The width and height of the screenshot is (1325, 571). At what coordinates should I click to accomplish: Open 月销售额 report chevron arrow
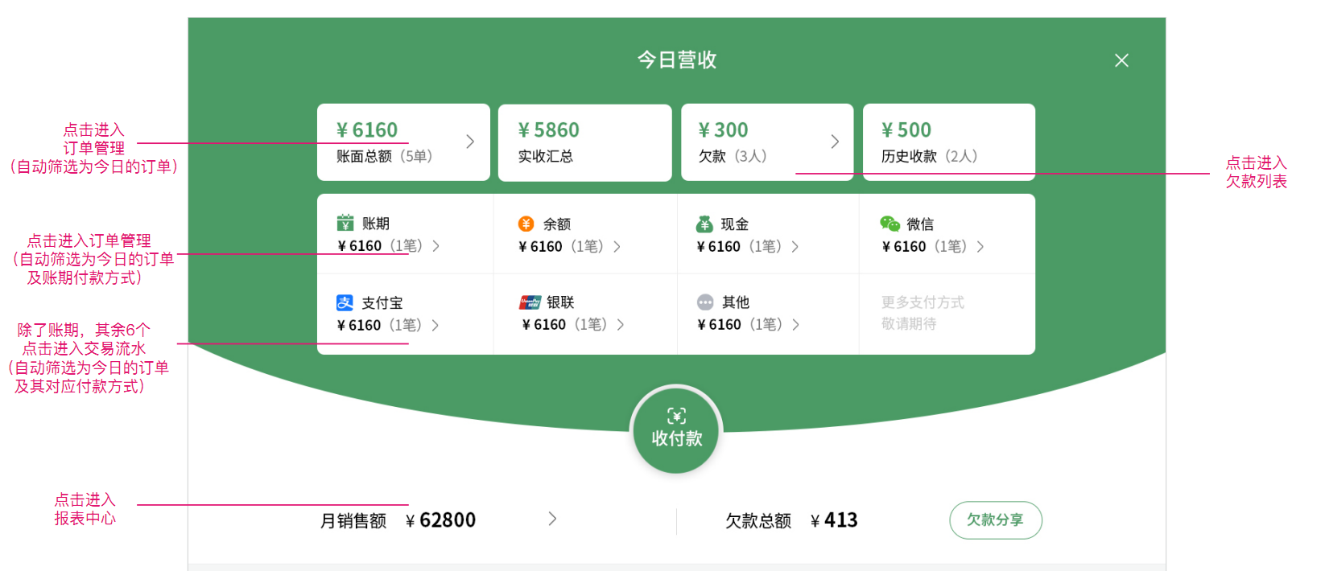(552, 519)
